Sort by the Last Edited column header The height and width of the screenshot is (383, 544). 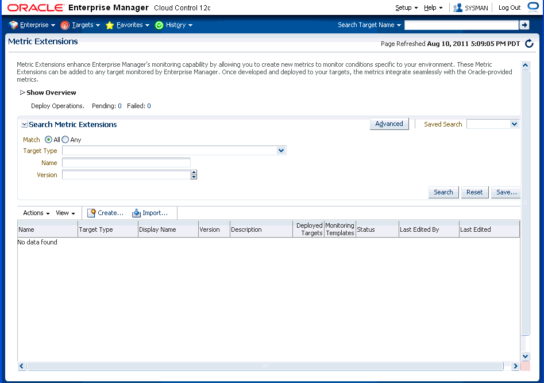click(x=489, y=229)
